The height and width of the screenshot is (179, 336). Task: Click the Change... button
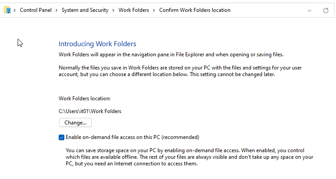pos(75,123)
